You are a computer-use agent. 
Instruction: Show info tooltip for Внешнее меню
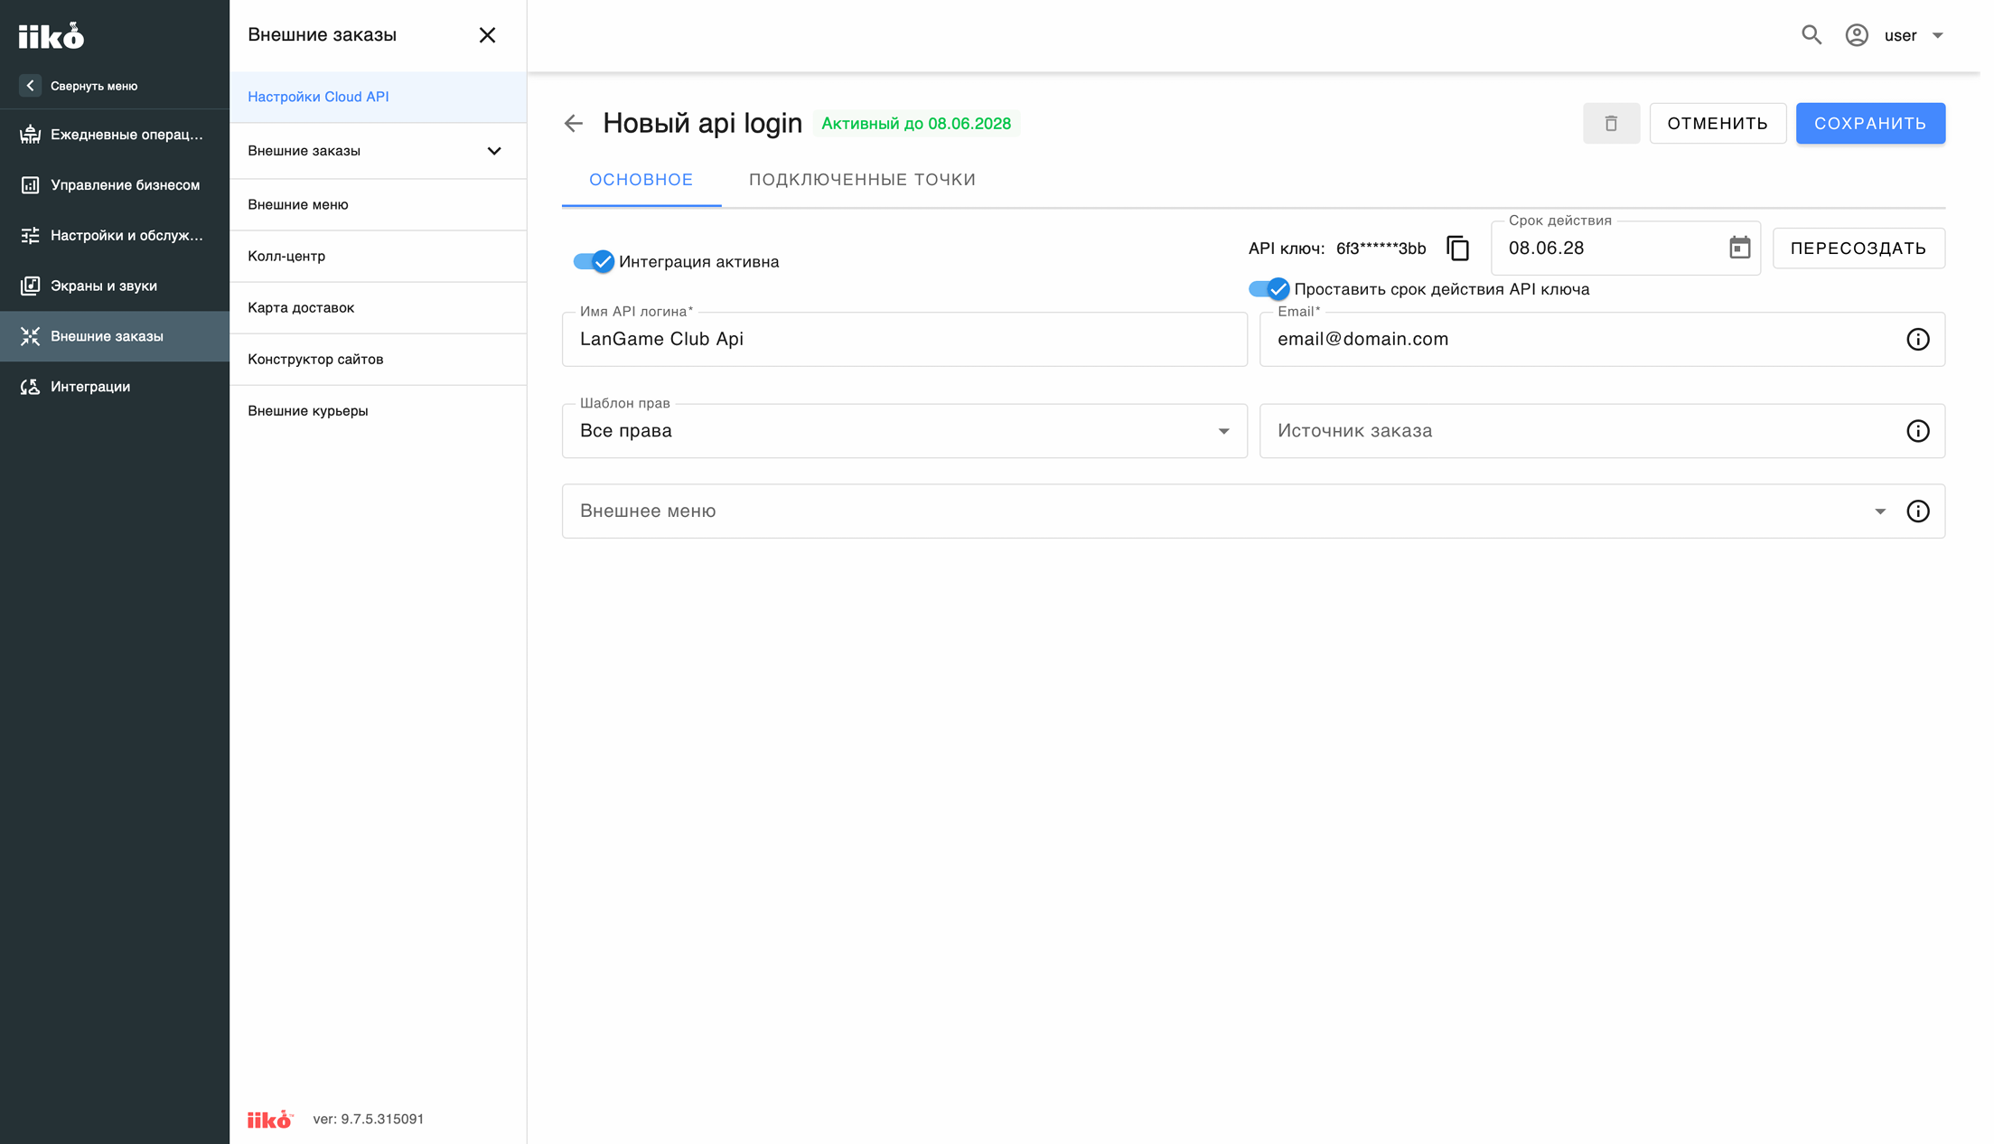pyautogui.click(x=1917, y=511)
